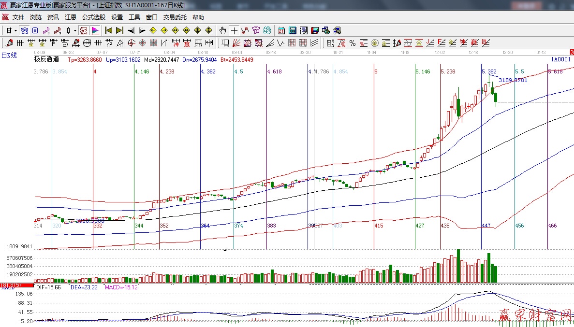
Task: Open the calculator tool
Action: (292, 30)
